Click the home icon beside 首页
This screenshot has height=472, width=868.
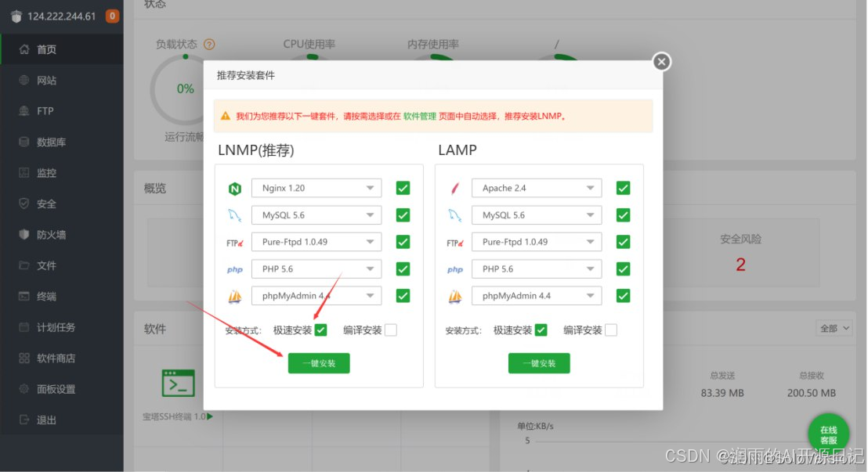pos(24,49)
